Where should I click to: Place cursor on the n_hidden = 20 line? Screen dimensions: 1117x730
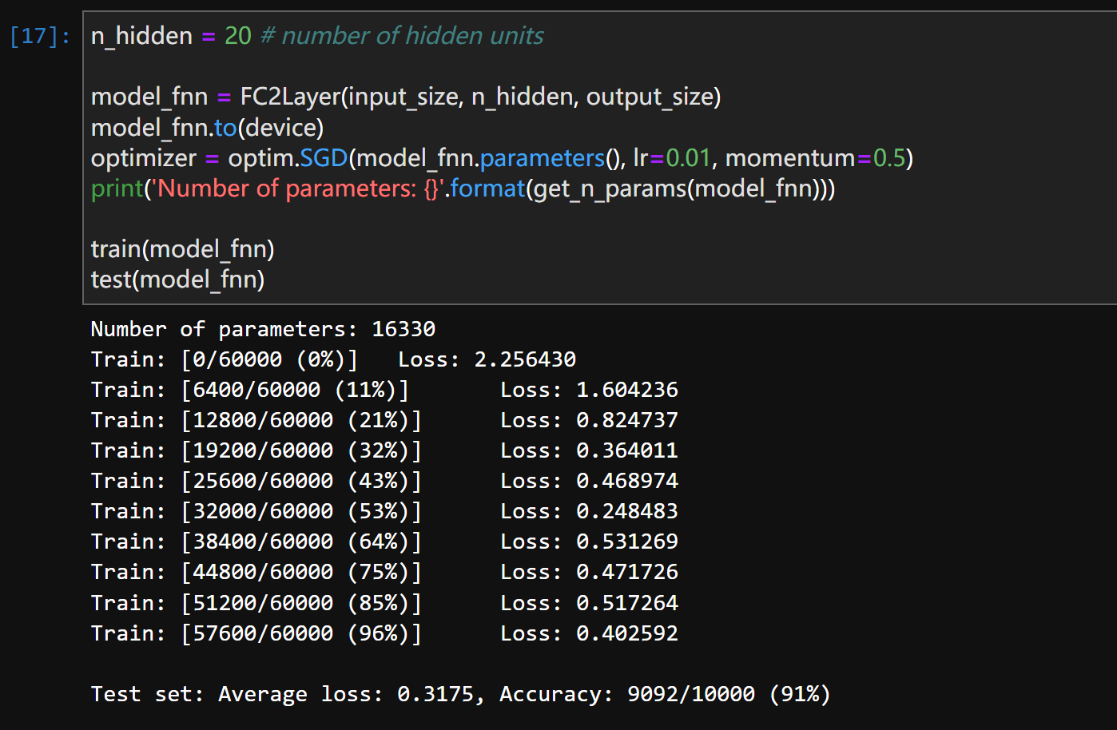pos(317,36)
